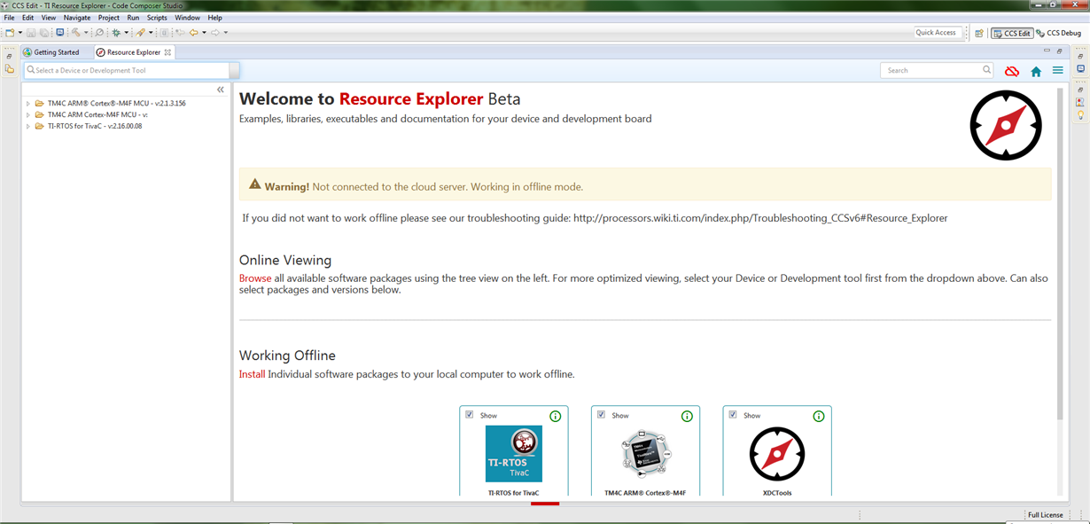
Task: Click info icon on TI-RTOS for TivaC card
Action: tap(556, 416)
